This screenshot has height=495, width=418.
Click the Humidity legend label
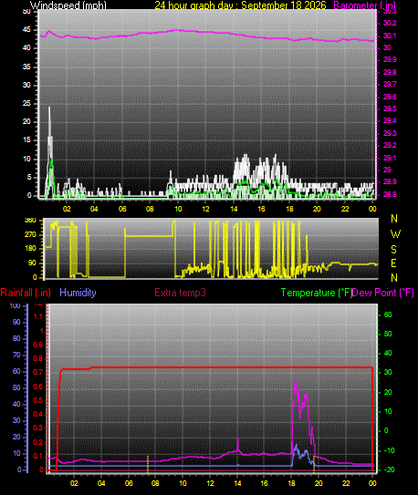[x=78, y=293]
